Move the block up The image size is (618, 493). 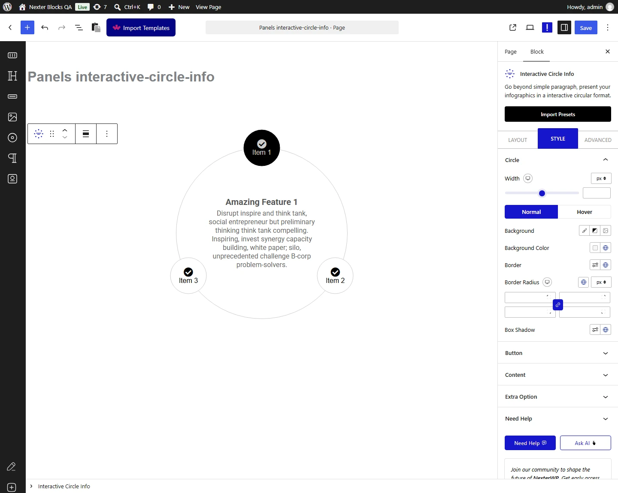tap(65, 130)
